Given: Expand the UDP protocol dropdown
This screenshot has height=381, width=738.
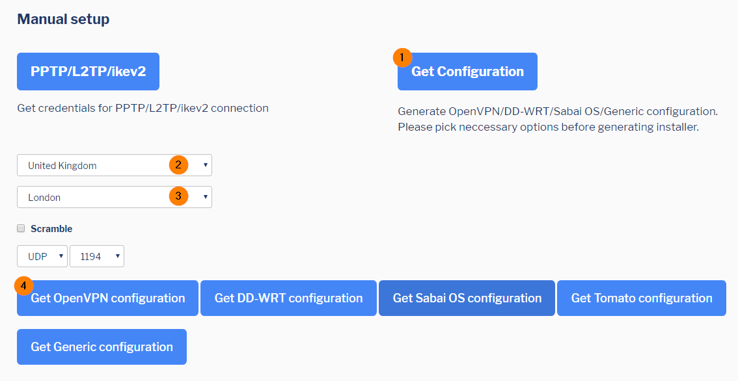Looking at the screenshot, I should 42,256.
